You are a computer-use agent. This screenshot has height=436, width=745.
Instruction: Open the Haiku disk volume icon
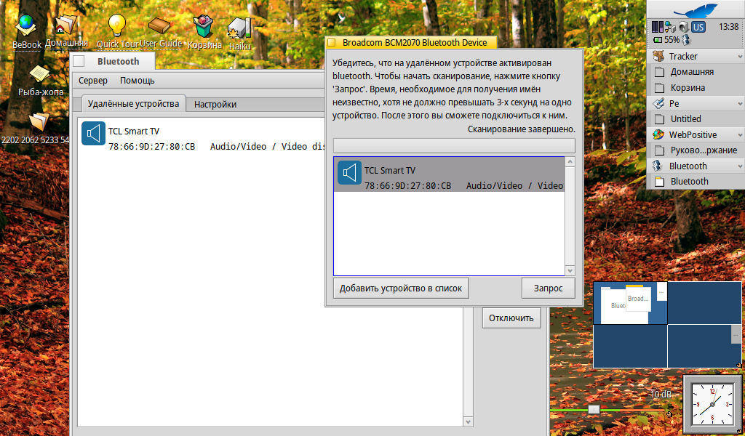click(239, 29)
